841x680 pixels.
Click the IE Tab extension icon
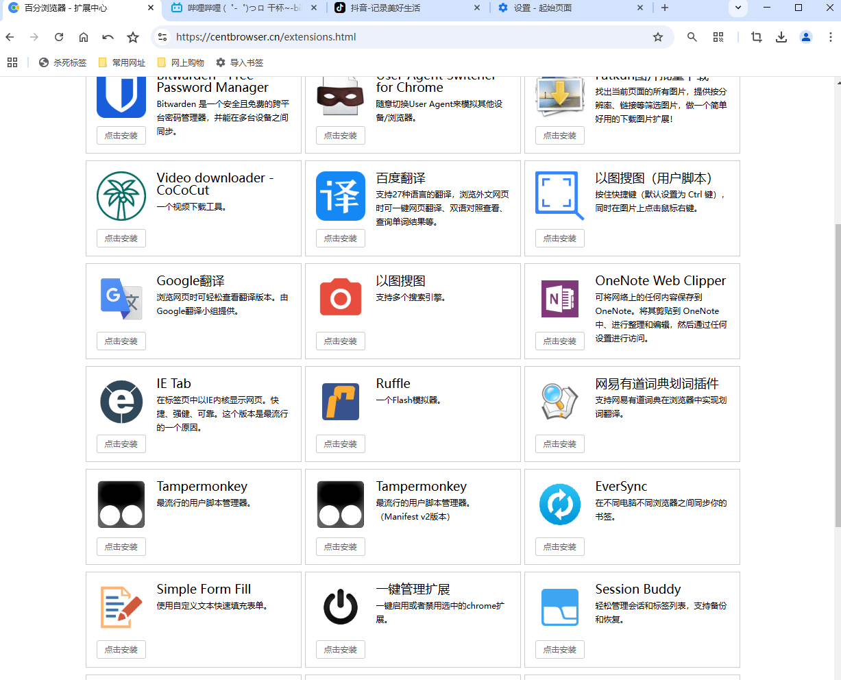pos(121,402)
